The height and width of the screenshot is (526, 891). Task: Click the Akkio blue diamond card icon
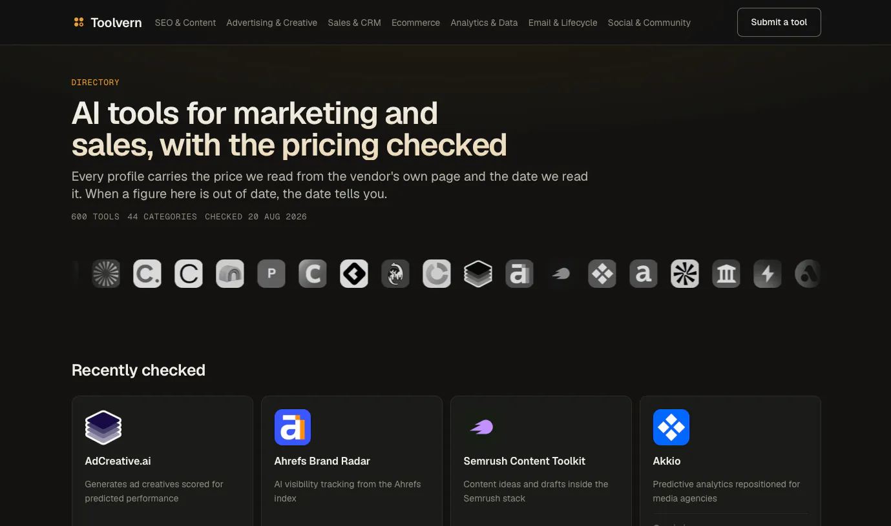(x=671, y=427)
